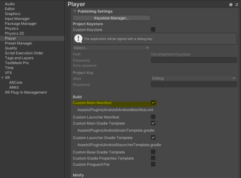Open the help icon in Player header
241x178 pixels.
[231, 5]
